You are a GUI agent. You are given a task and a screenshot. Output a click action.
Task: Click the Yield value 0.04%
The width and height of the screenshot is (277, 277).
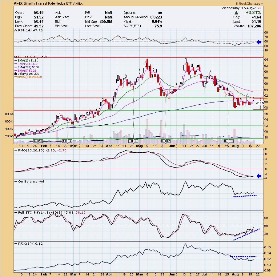[x=157, y=22]
